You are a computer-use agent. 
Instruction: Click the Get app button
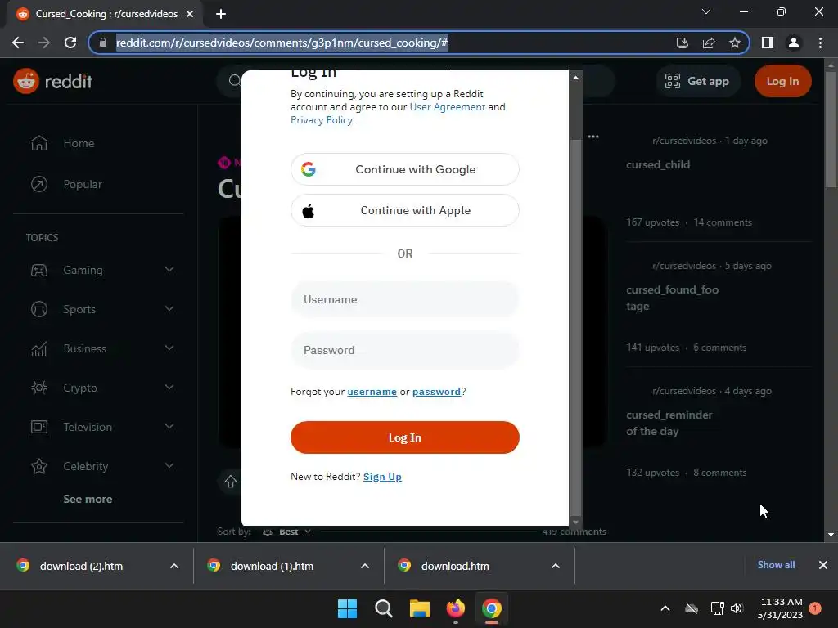(x=697, y=81)
